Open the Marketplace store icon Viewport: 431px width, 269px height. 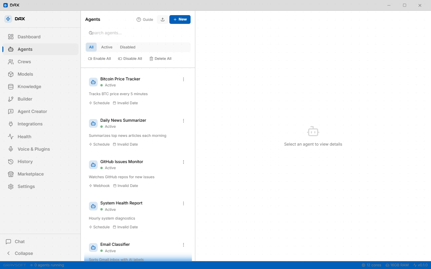click(x=11, y=174)
